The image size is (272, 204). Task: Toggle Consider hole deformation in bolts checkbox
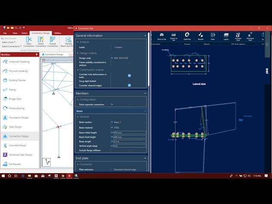point(129,76)
